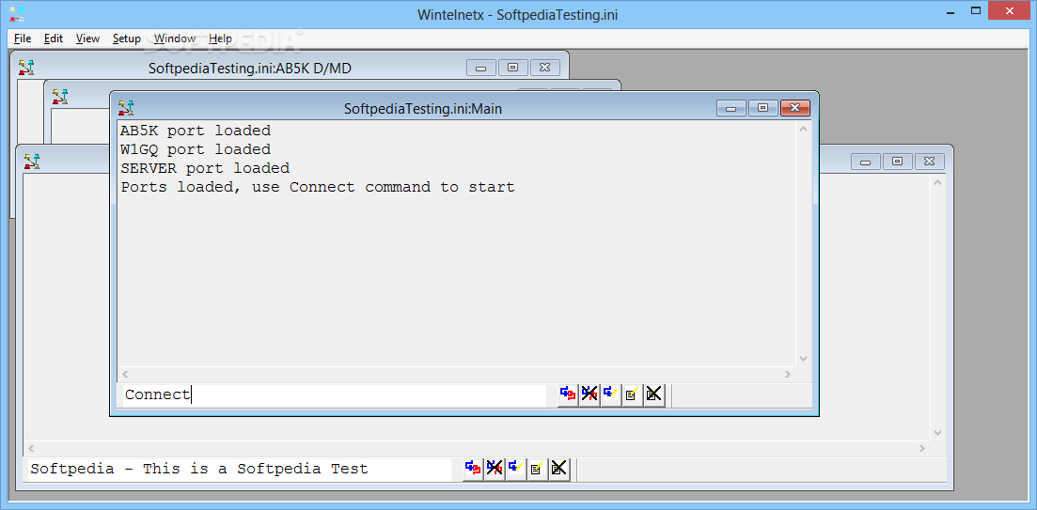Click the connect icon beside the Softpedia Test input
The image size is (1037, 510).
473,469
